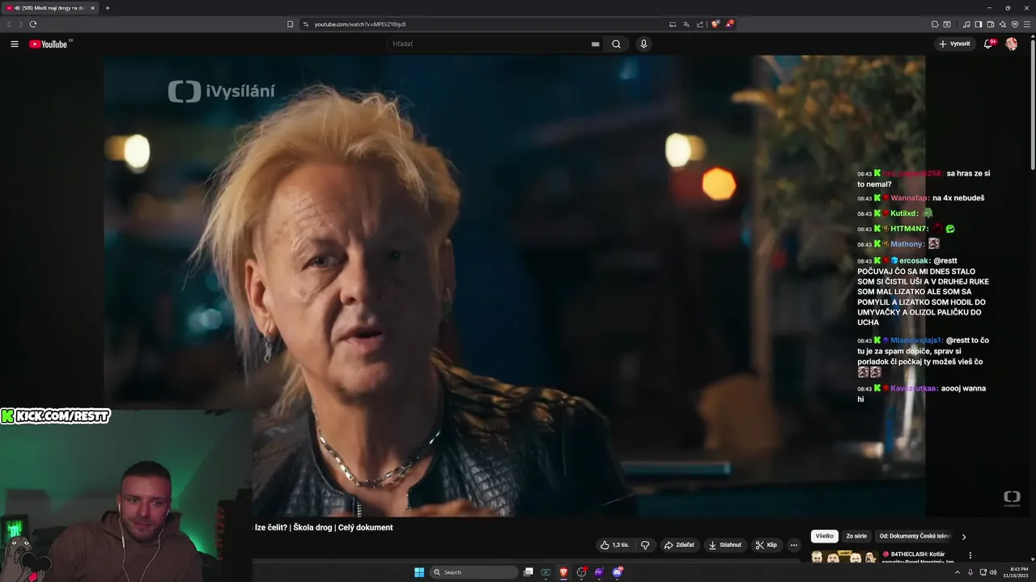Click the 'Vytvoriť' create button
The width and height of the screenshot is (1036, 582).
(x=955, y=44)
